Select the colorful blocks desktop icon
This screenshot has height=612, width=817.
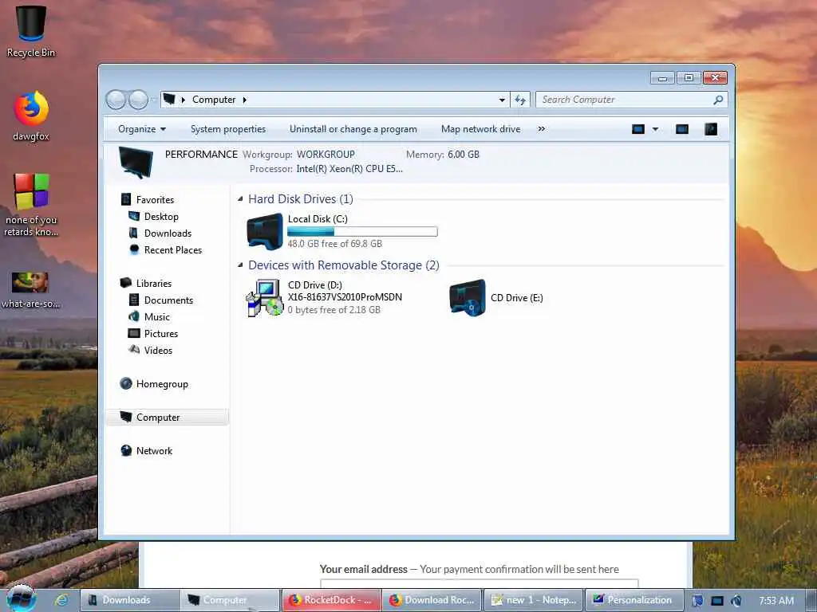[x=31, y=191]
